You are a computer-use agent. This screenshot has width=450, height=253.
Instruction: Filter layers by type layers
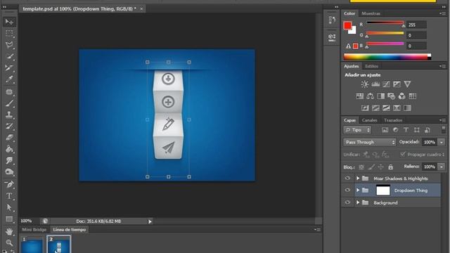click(x=406, y=130)
